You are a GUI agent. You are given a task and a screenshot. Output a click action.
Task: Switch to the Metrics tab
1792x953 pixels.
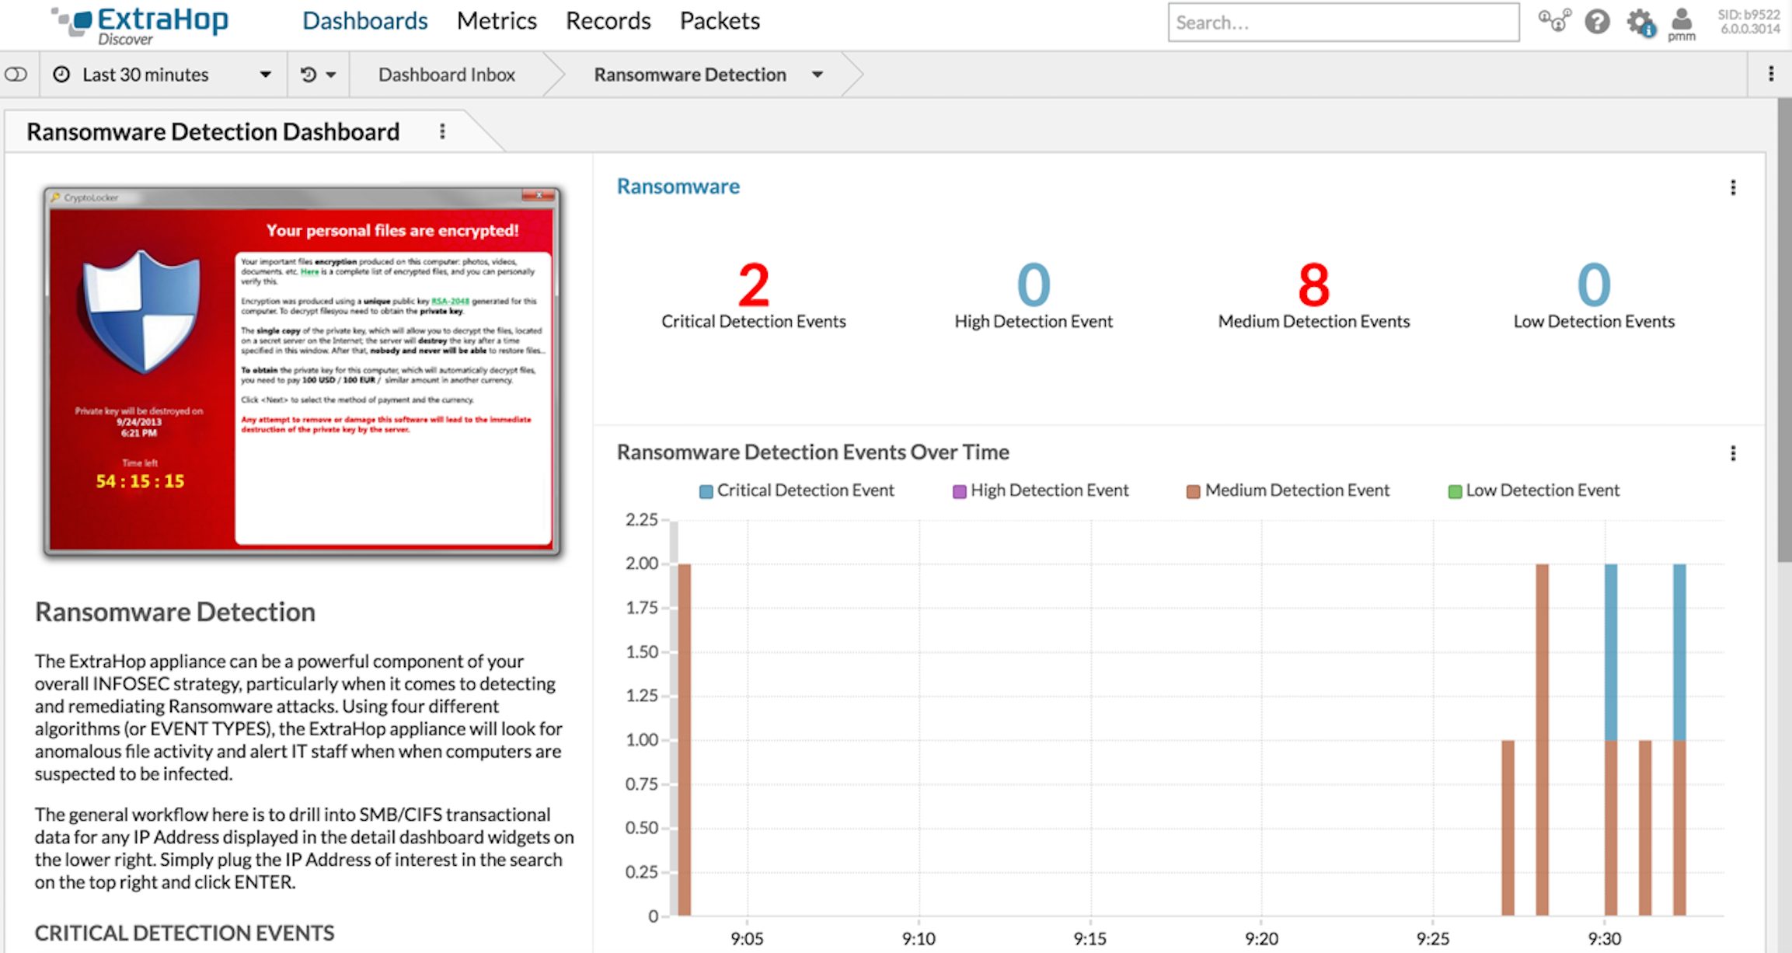click(x=497, y=21)
